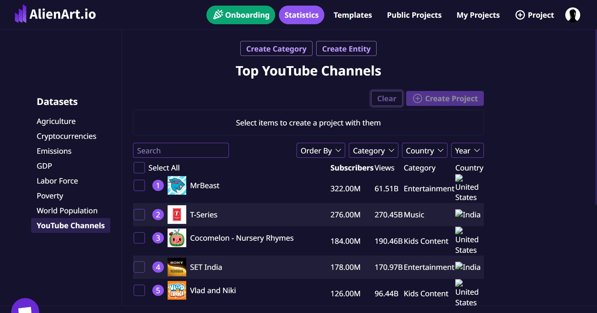Select the Cryptocurrencies dataset
This screenshot has height=313, width=597.
(67, 136)
